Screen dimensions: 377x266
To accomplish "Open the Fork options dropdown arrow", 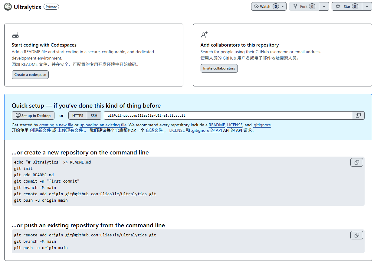I will click(324, 6).
